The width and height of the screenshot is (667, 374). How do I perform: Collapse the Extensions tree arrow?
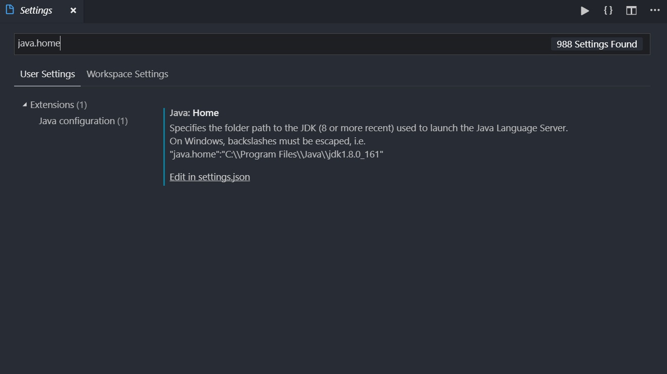[25, 105]
